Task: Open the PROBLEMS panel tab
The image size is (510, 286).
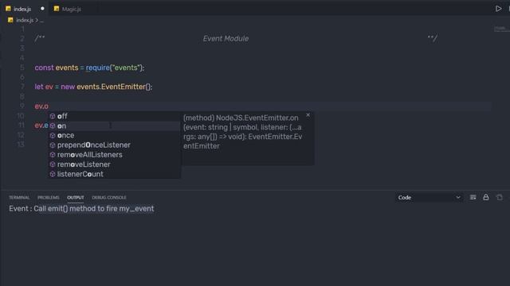Action: pyautogui.click(x=48, y=198)
